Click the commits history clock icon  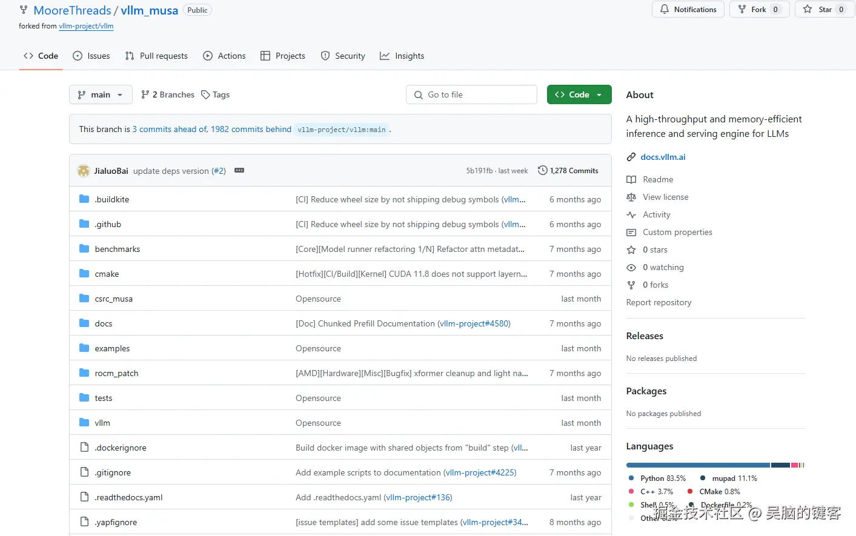click(543, 171)
